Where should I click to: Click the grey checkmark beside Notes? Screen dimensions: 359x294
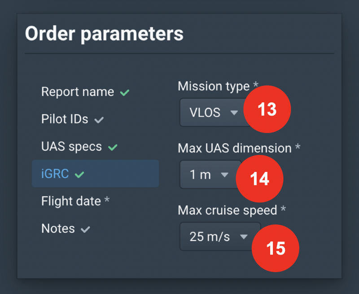click(x=85, y=229)
